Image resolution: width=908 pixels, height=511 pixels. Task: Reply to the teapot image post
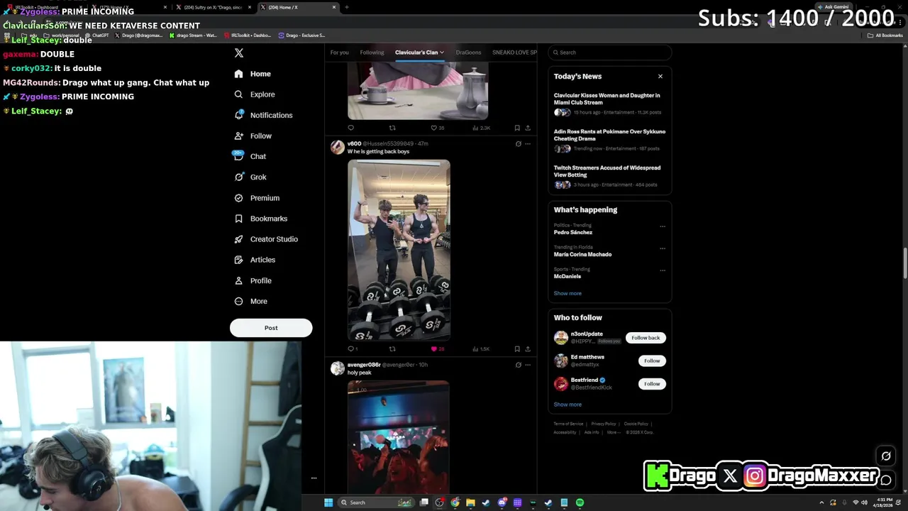point(350,128)
